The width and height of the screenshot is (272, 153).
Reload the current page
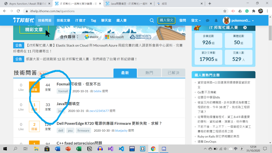click(18, 11)
